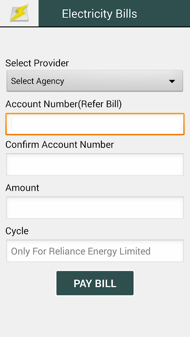The width and height of the screenshot is (190, 337).
Task: Click the Cycle label text
Action: click(x=17, y=231)
